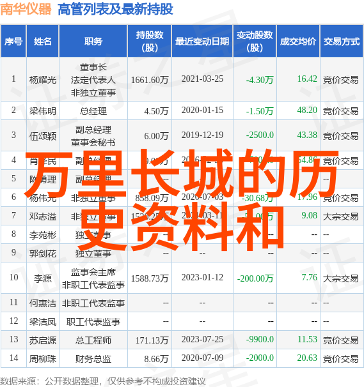This screenshot has height=387, width=364.
Task: Select the 姓名 column header
Action: (42, 42)
